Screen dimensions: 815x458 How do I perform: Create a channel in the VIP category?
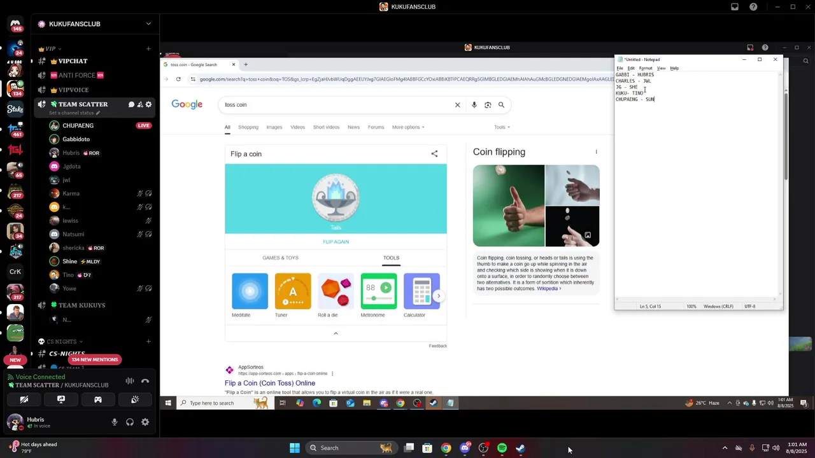click(x=148, y=48)
